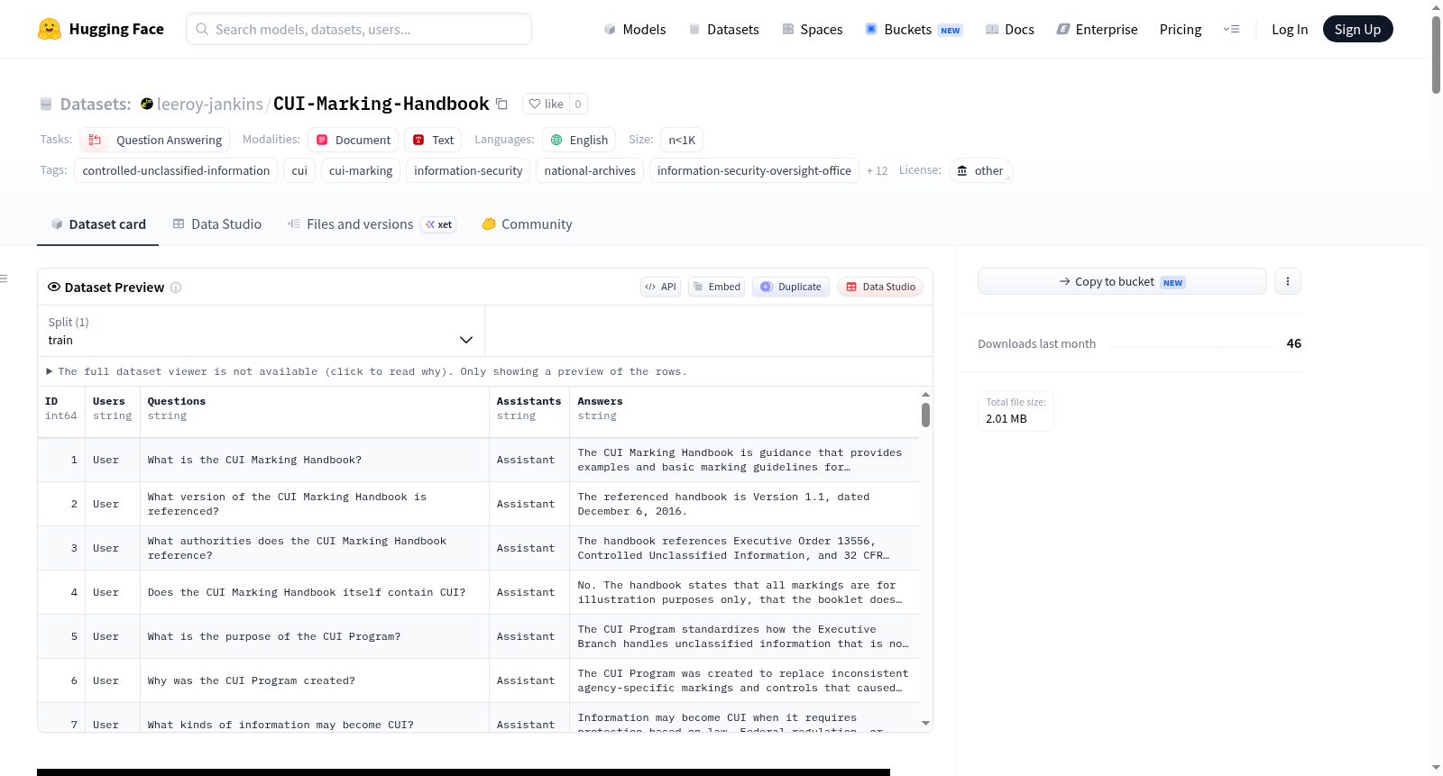This screenshot has width=1443, height=776.
Task: Click the Text modality tag
Action: coord(433,140)
